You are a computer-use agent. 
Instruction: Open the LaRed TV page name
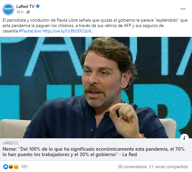click(25, 6)
